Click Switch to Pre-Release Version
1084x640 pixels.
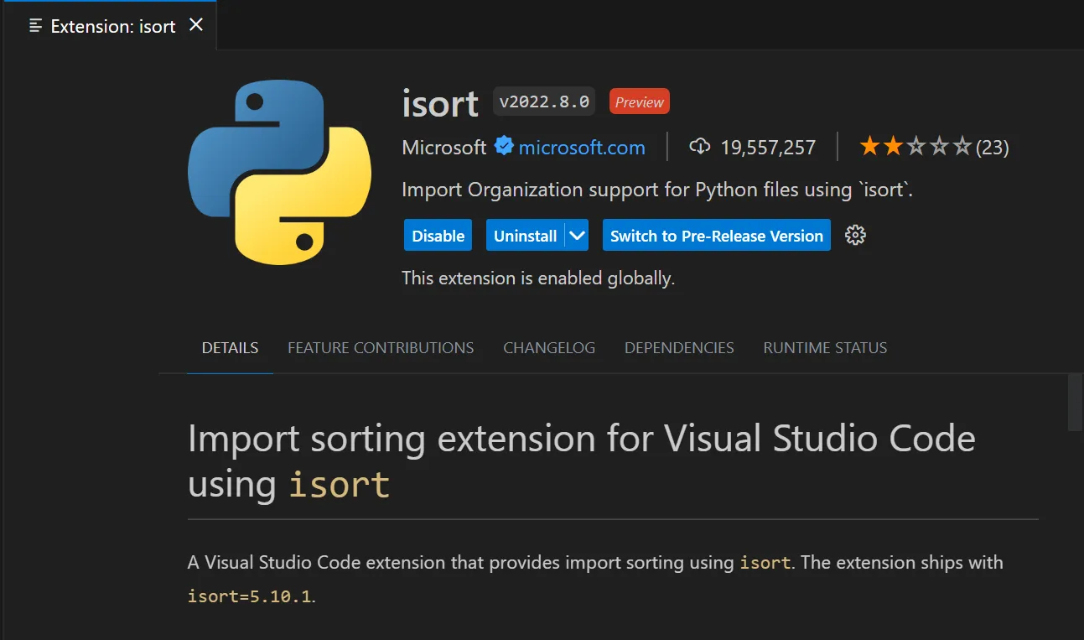(716, 235)
